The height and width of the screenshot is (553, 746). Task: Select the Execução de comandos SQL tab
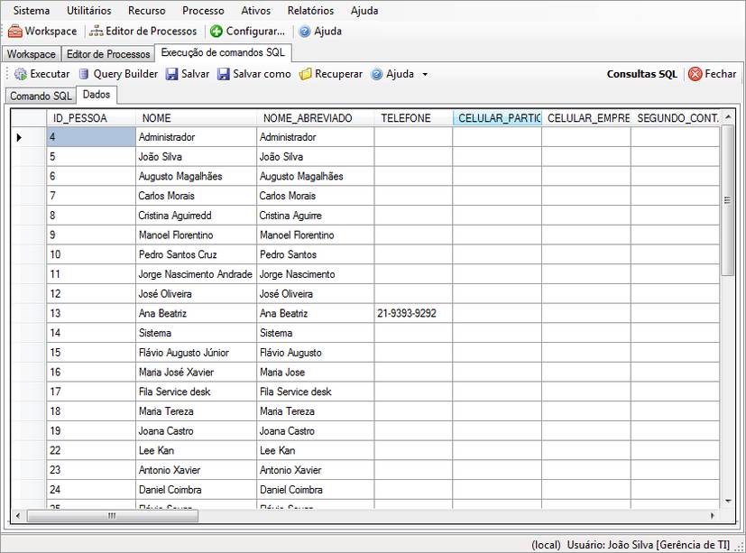(x=223, y=52)
